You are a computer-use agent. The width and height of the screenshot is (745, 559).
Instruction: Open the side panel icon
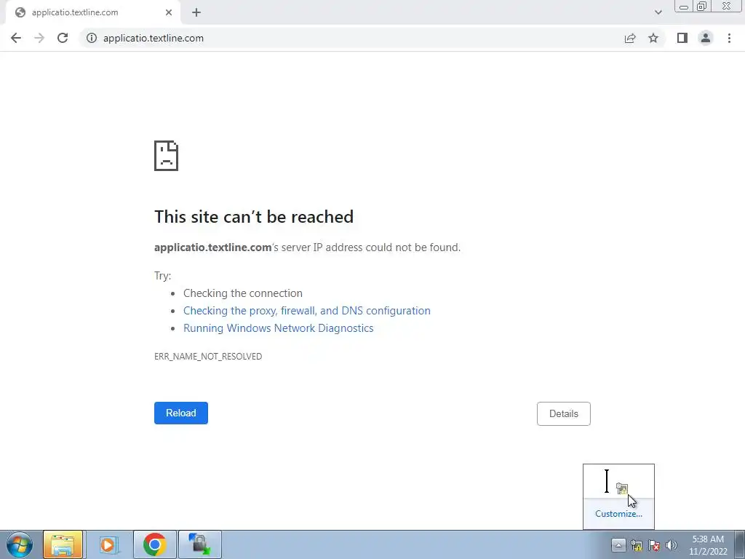682,38
